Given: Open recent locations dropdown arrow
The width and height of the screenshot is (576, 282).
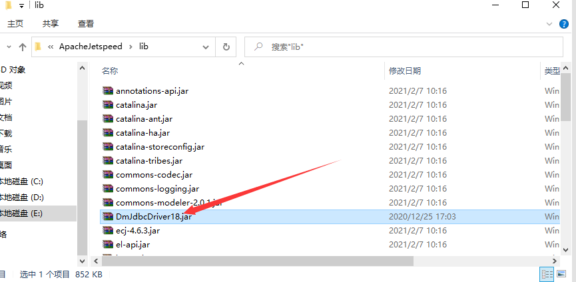Looking at the screenshot, I should pos(9,47).
